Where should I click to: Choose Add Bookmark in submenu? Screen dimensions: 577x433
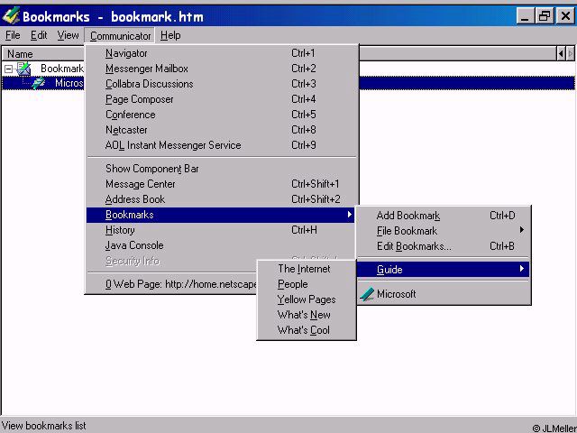pyautogui.click(x=444, y=216)
